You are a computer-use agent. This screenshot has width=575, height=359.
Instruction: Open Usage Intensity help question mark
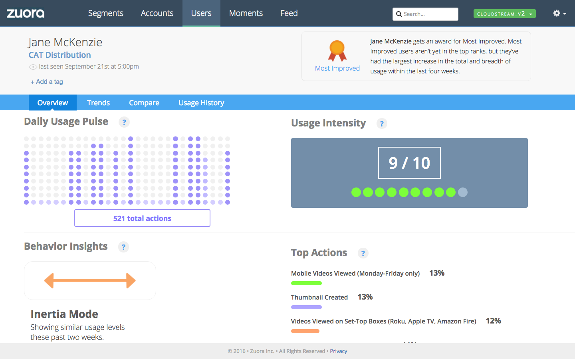(x=382, y=124)
